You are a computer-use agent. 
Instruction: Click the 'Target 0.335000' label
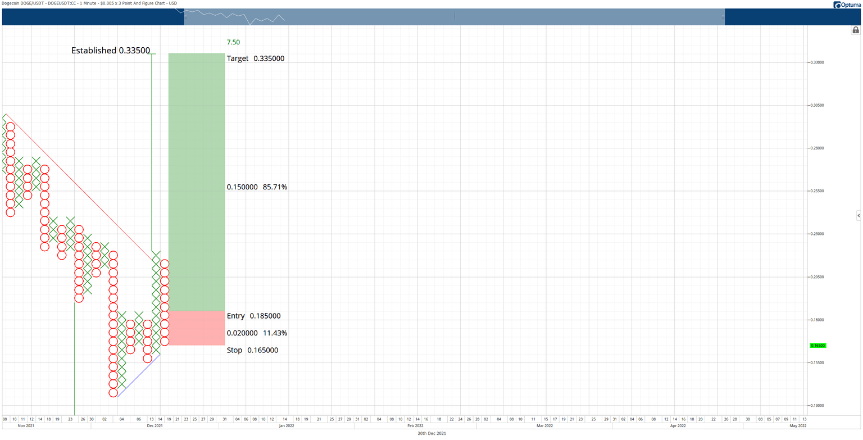pyautogui.click(x=255, y=58)
